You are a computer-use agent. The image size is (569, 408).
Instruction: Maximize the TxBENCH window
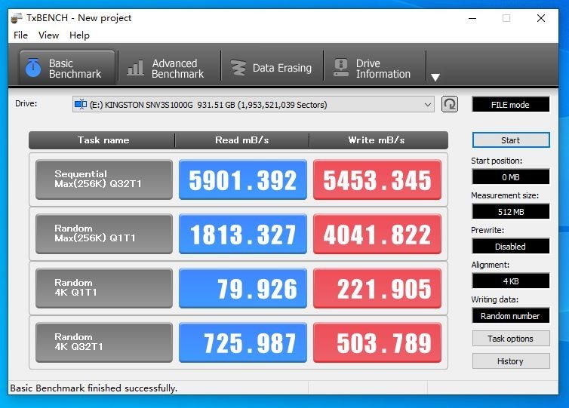coord(506,18)
